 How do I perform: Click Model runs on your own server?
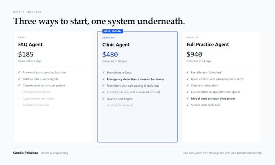(213, 98)
